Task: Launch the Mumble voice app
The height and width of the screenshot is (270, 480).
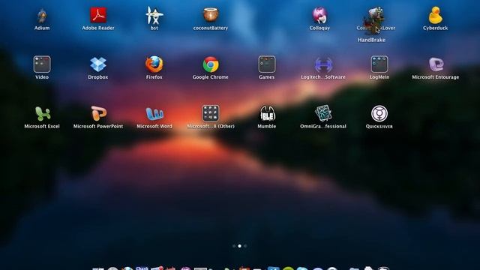Action: click(x=267, y=113)
